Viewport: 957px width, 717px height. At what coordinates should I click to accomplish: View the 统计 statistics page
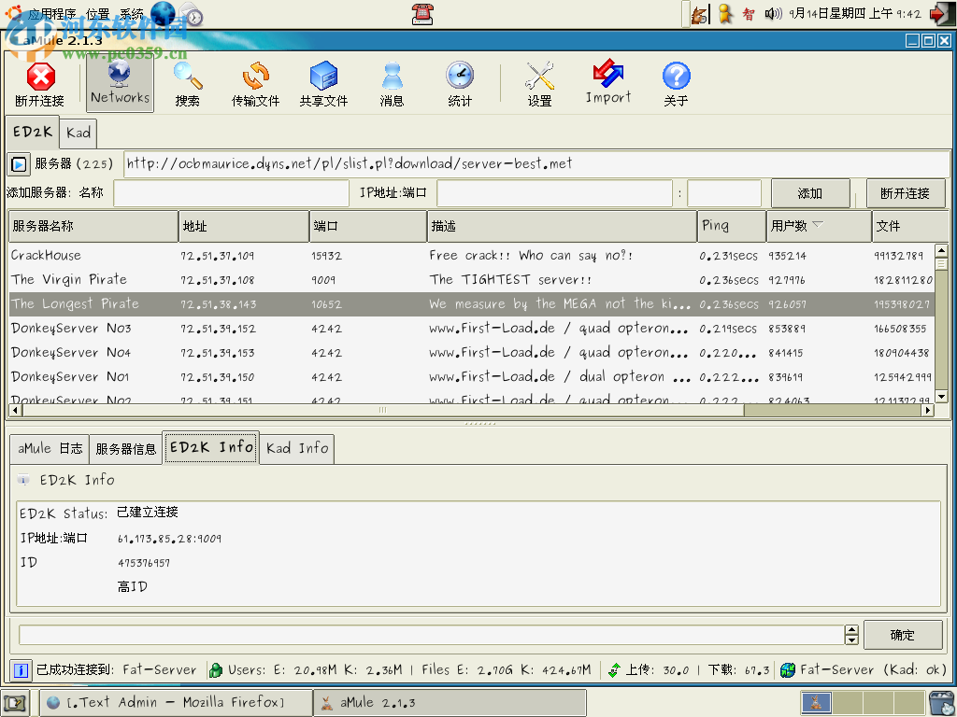(x=459, y=84)
